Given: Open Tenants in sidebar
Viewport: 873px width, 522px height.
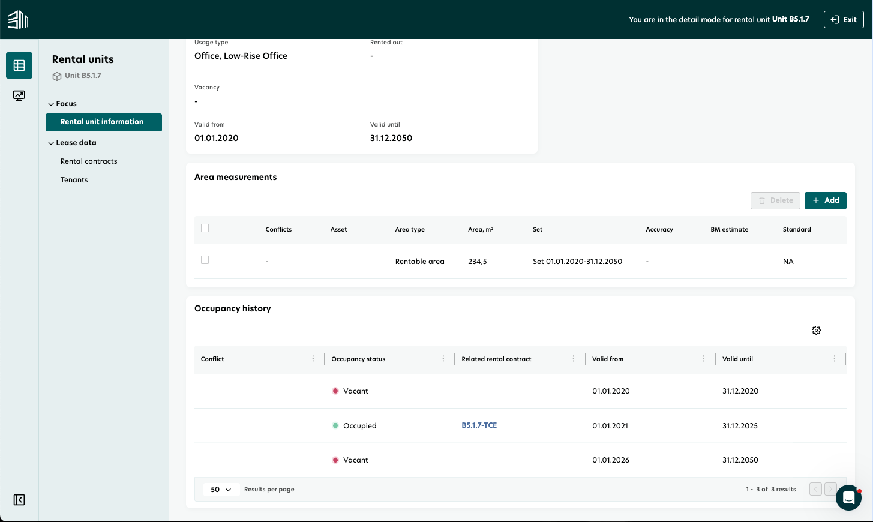Looking at the screenshot, I should (74, 180).
